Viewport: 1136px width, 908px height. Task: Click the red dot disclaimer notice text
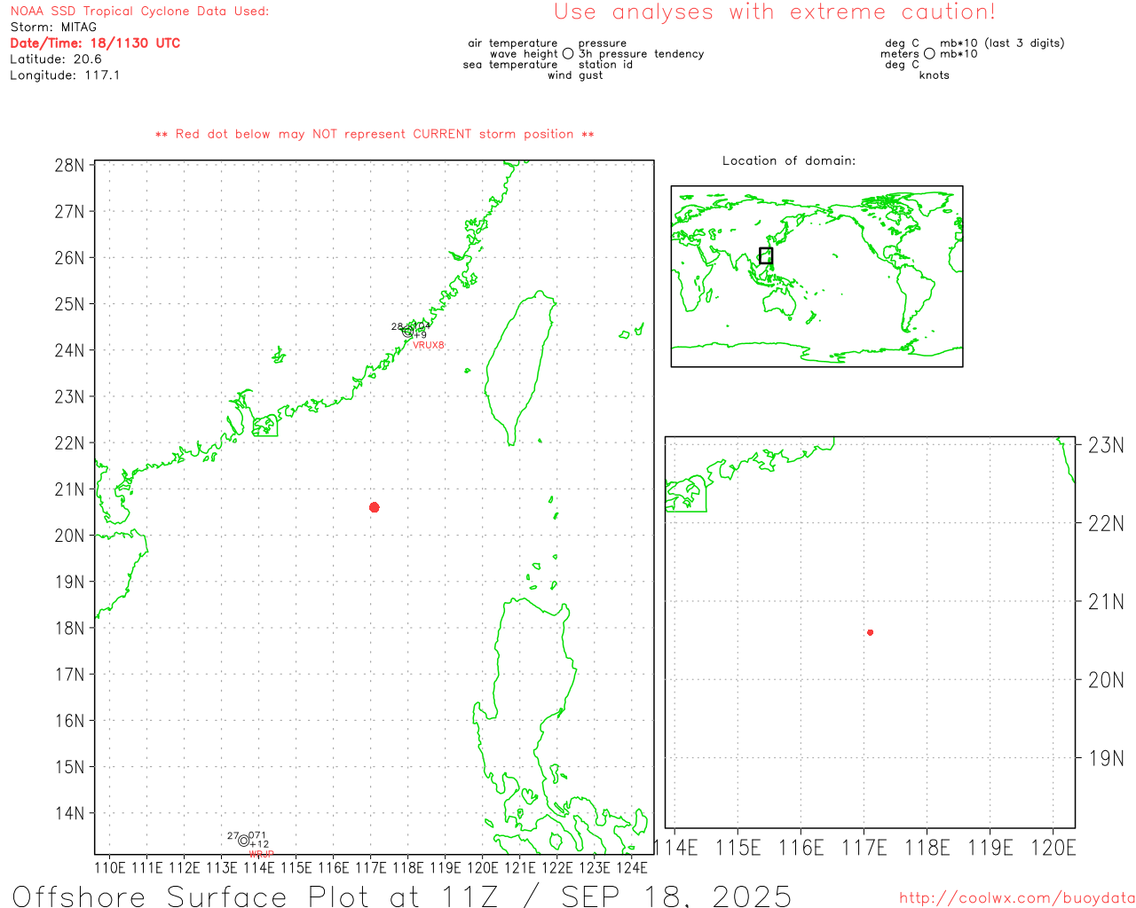(375, 134)
